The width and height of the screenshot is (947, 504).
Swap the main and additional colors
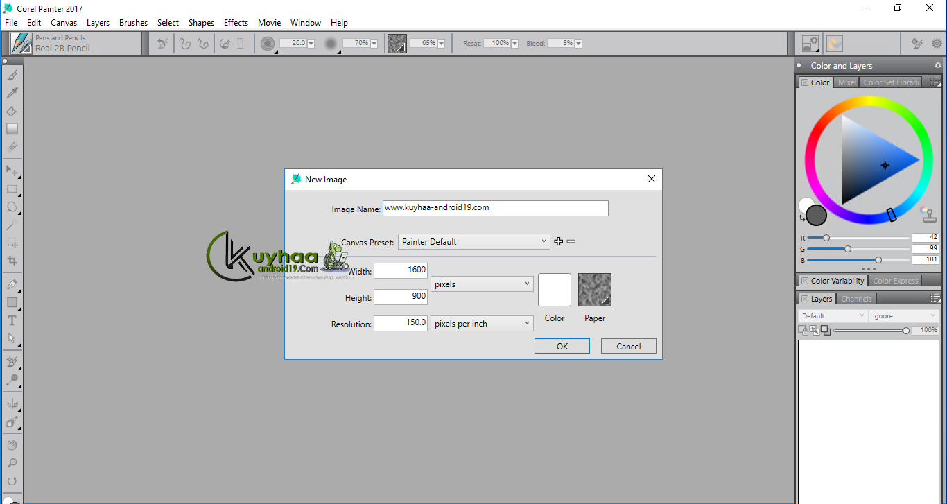(x=802, y=218)
